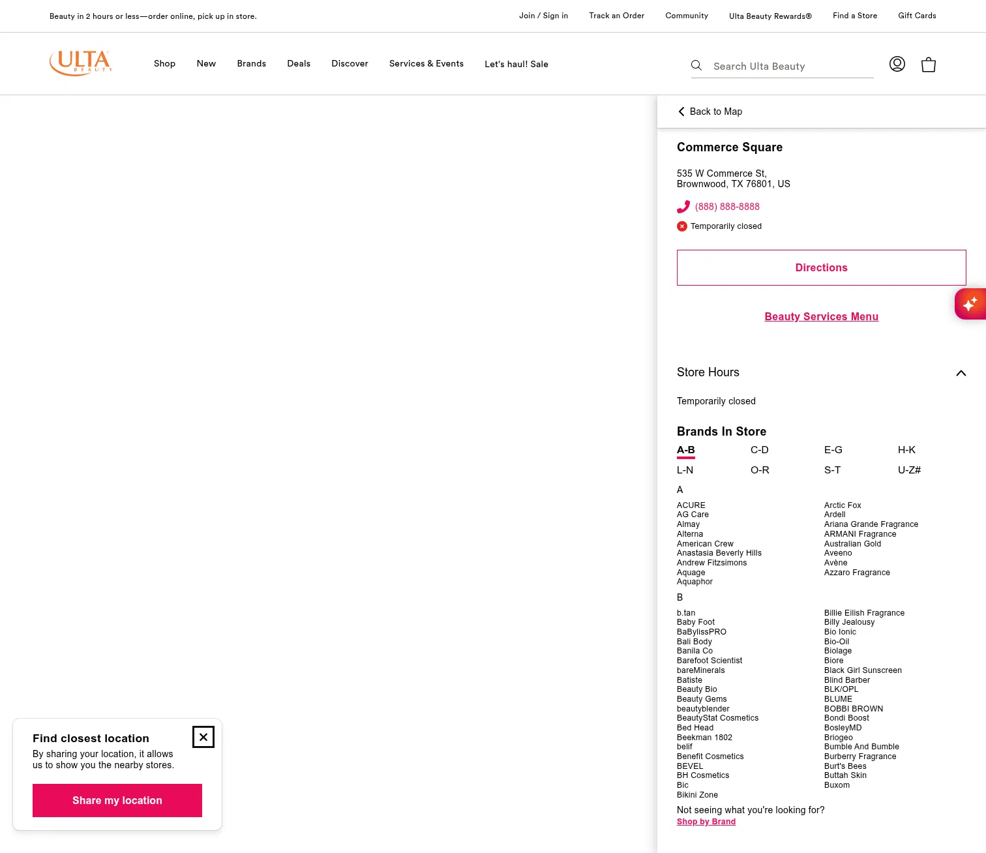Open the Brands menu
The height and width of the screenshot is (853, 986).
[x=252, y=64]
